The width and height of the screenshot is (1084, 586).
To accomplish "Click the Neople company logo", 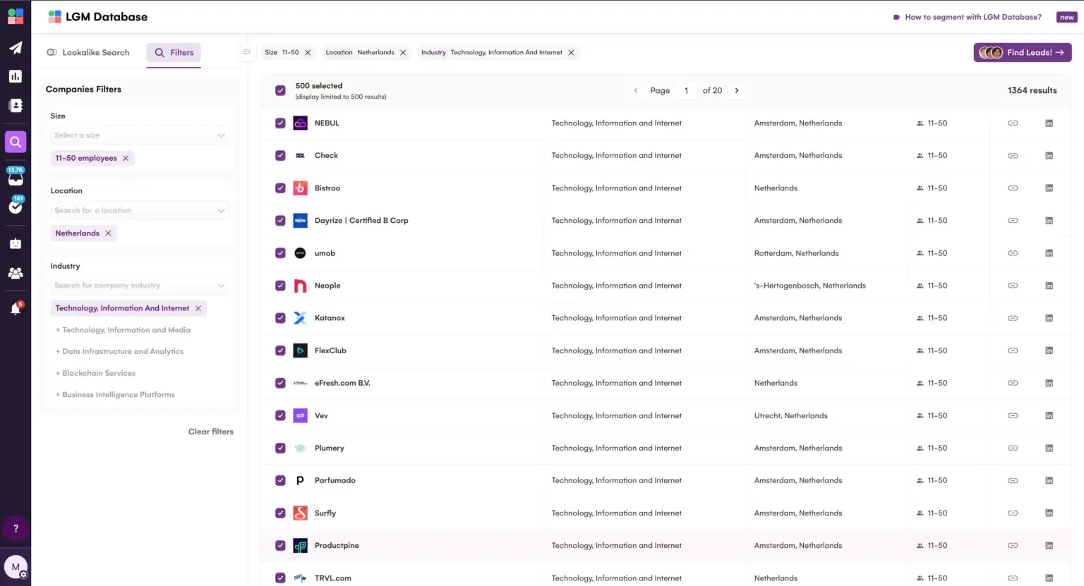I will 300,286.
